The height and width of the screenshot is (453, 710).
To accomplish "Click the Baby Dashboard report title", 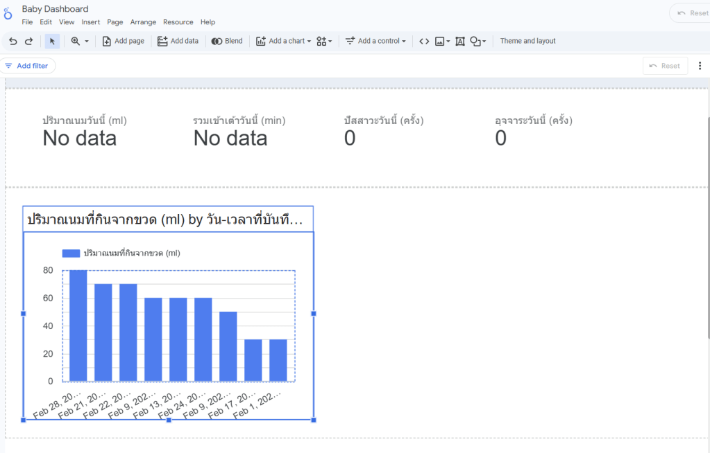I will click(55, 9).
